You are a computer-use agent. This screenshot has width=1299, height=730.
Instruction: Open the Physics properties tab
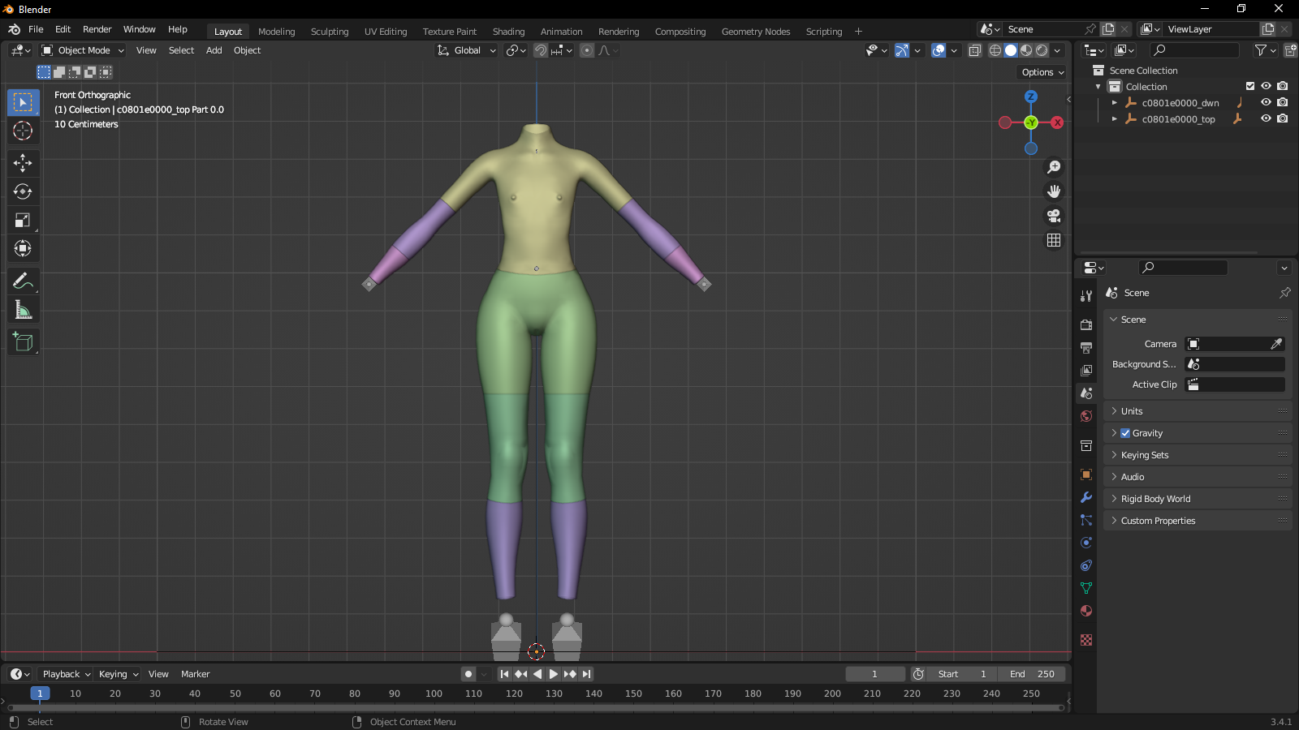click(x=1086, y=543)
